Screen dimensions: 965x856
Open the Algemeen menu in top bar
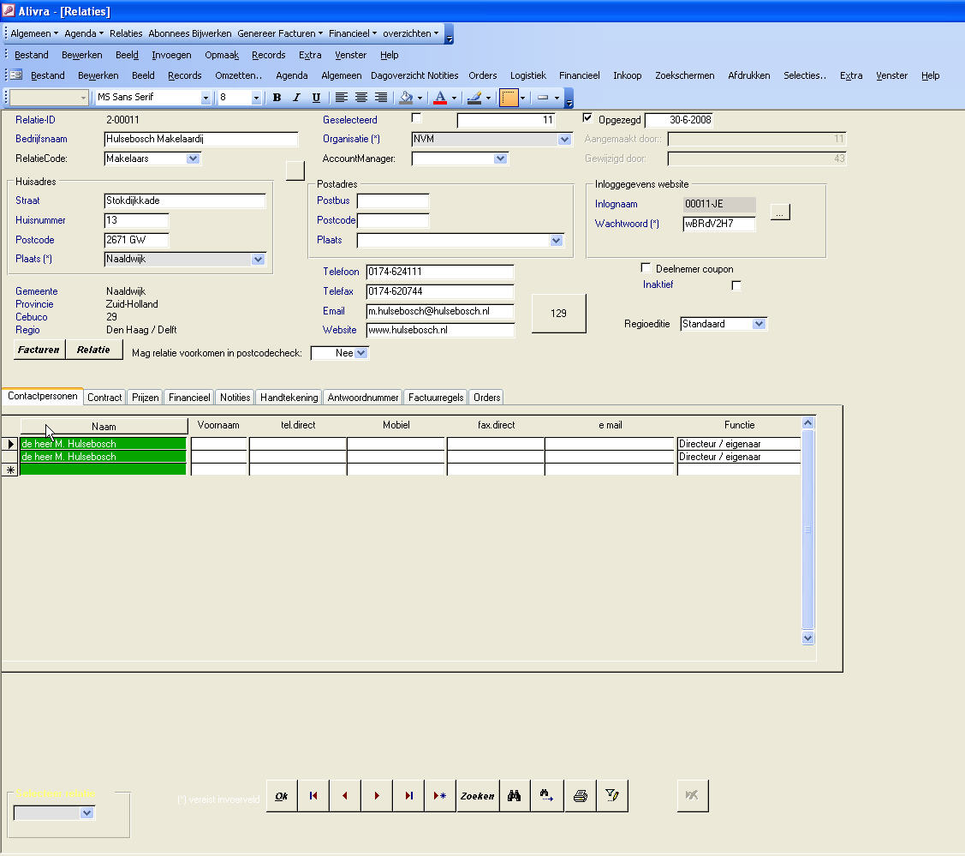(x=34, y=33)
